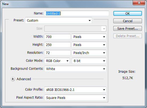Click the Name field containing Untitled-1
The height and width of the screenshot is (108, 147).
pyautogui.click(x=77, y=13)
